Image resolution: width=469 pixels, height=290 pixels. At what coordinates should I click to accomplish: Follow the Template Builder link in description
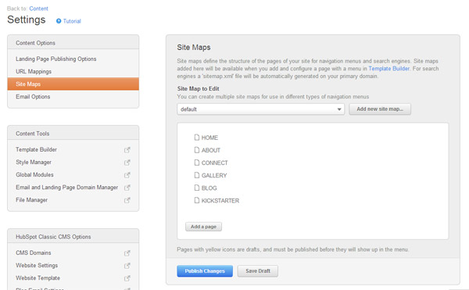[388, 69]
